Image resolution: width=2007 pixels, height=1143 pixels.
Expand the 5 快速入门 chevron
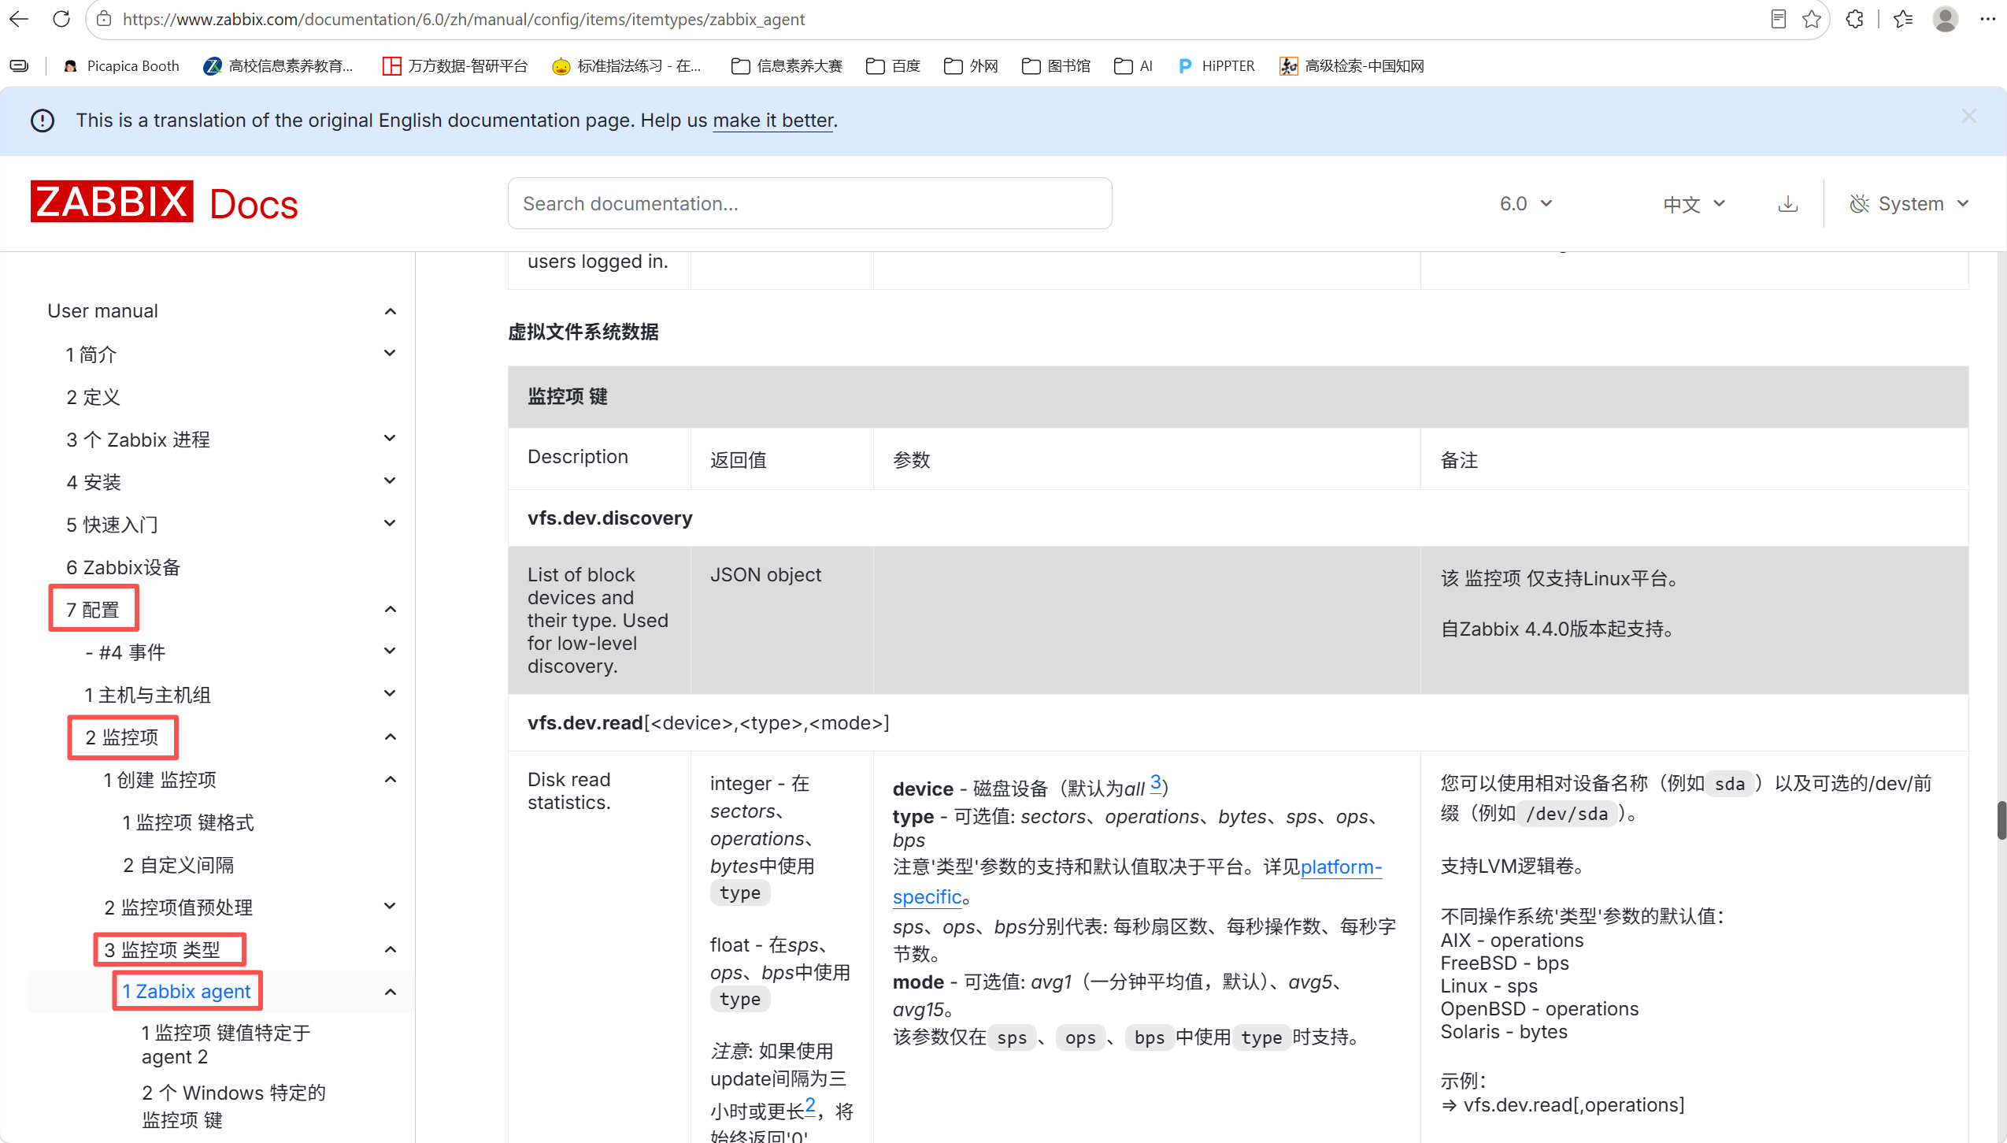[390, 523]
